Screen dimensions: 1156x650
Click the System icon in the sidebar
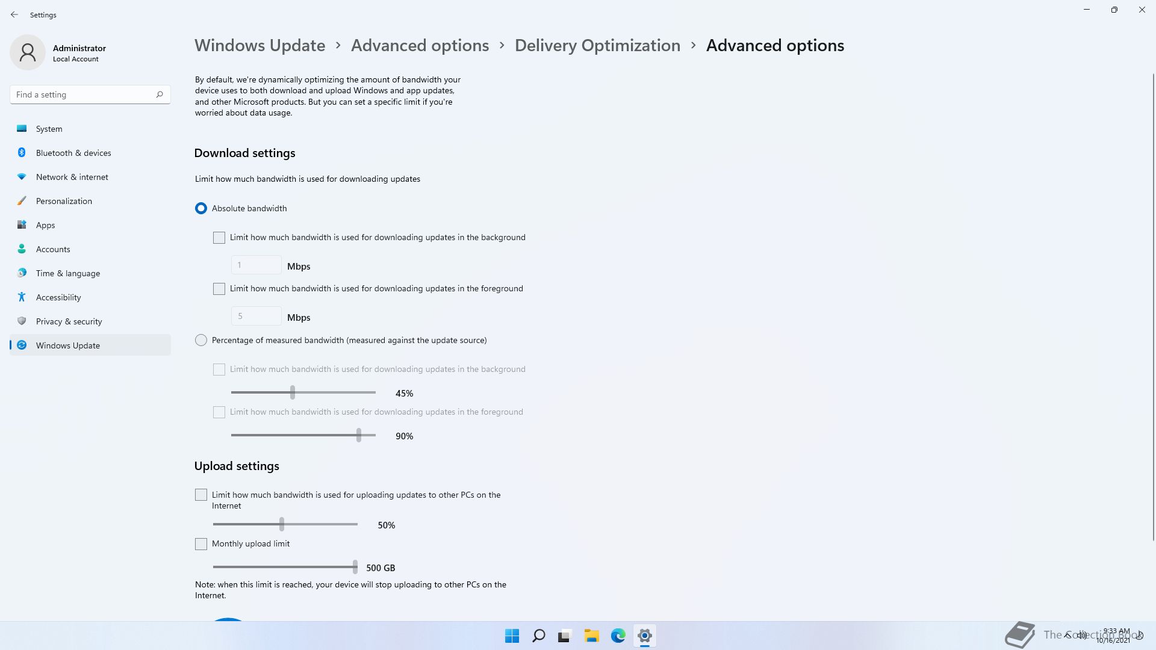pyautogui.click(x=22, y=129)
